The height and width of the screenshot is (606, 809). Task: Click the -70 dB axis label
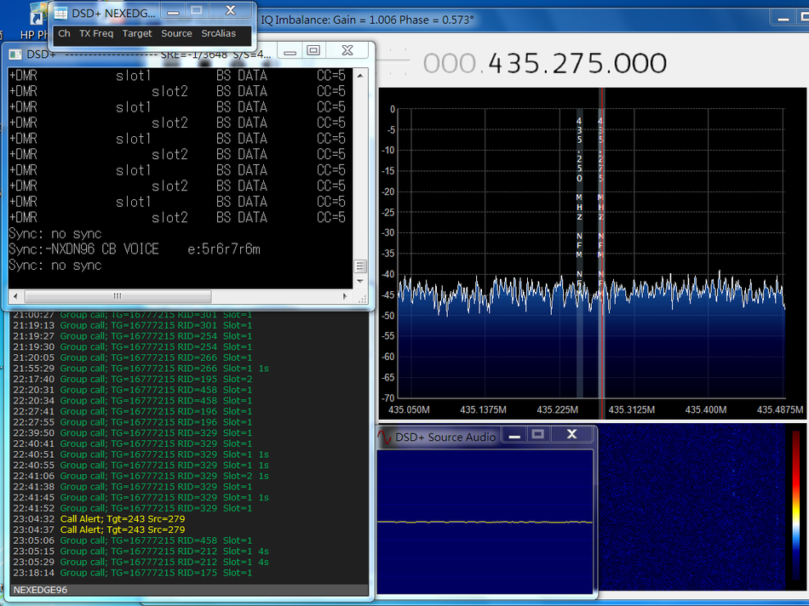tap(388, 398)
